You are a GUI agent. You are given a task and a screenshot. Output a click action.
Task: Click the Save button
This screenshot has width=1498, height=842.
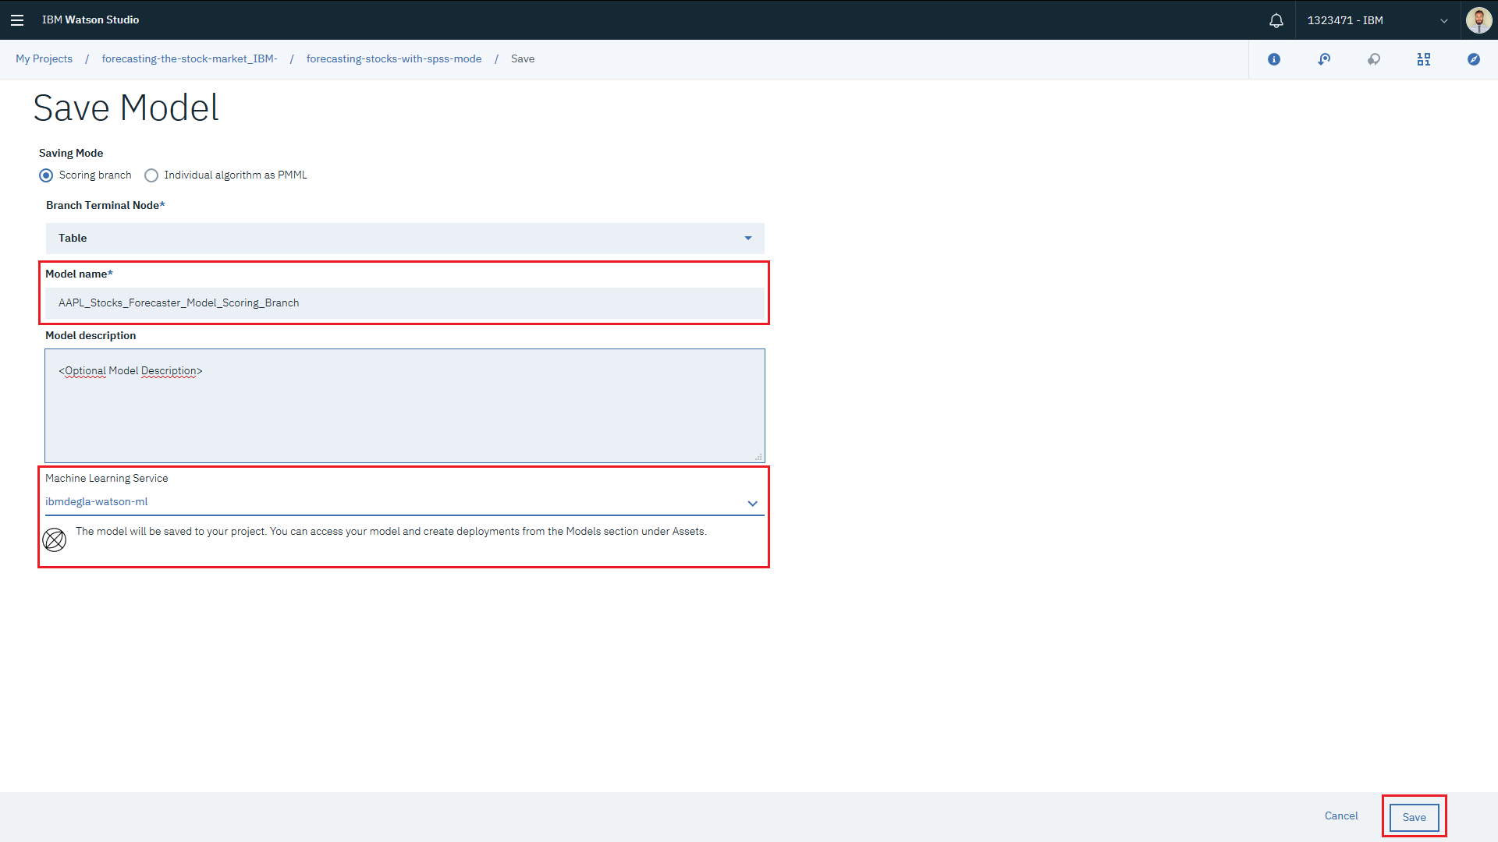[1414, 817]
